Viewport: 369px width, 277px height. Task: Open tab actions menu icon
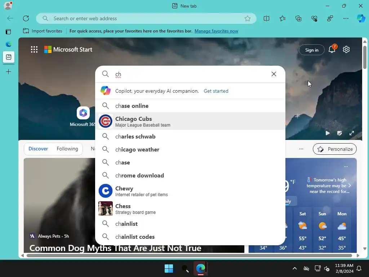pos(8,32)
